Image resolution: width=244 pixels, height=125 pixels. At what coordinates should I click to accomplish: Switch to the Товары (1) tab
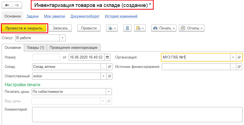(35, 48)
